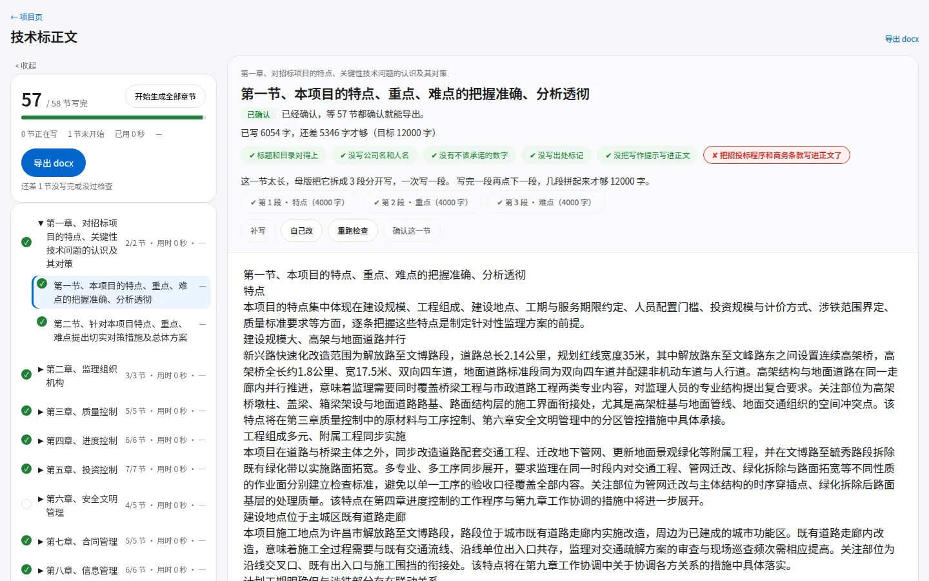Click the red 把招标程序和商务条款写进正文了 warning chip
This screenshot has height=581, width=929.
pos(777,156)
